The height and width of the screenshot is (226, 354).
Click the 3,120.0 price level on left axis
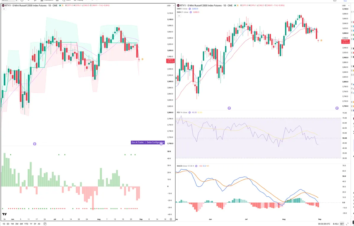pyautogui.click(x=170, y=13)
